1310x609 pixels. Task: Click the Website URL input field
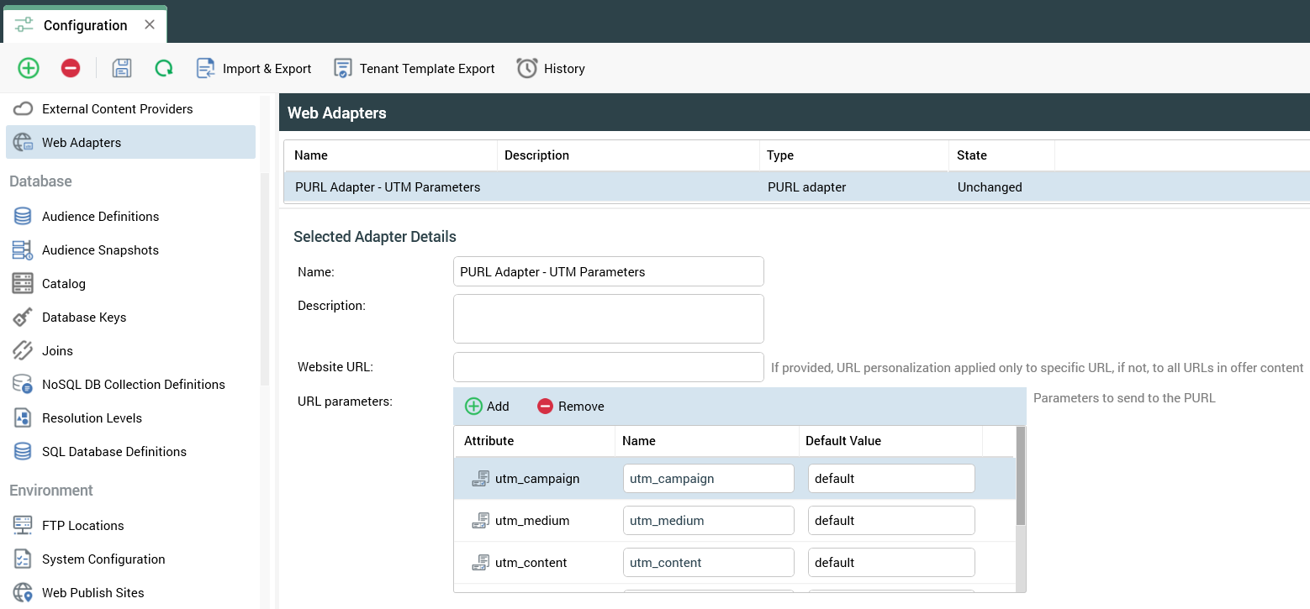(608, 367)
